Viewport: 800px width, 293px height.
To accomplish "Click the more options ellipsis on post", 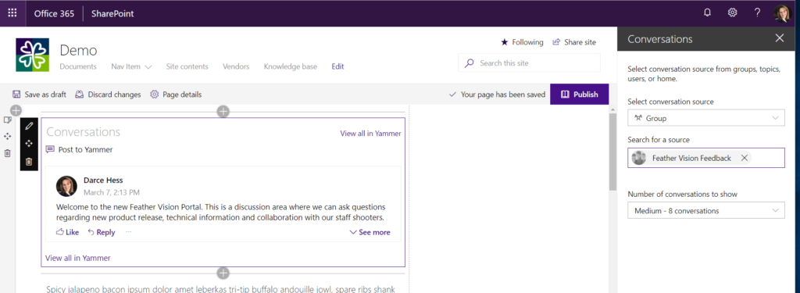I will tap(129, 232).
